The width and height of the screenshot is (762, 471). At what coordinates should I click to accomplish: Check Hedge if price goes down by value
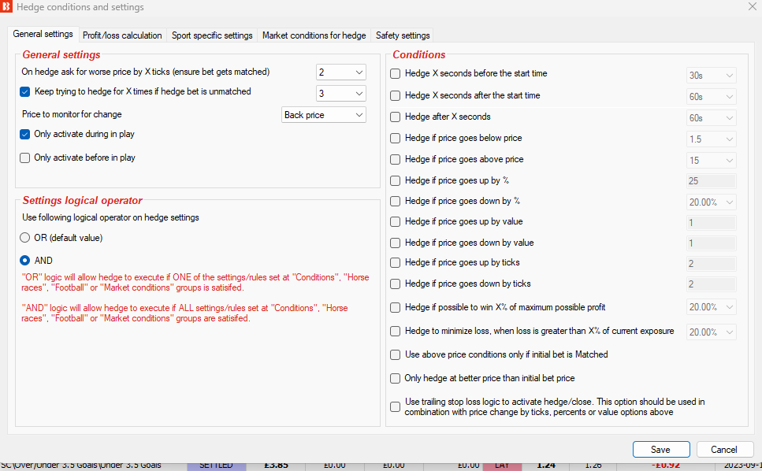pos(396,243)
